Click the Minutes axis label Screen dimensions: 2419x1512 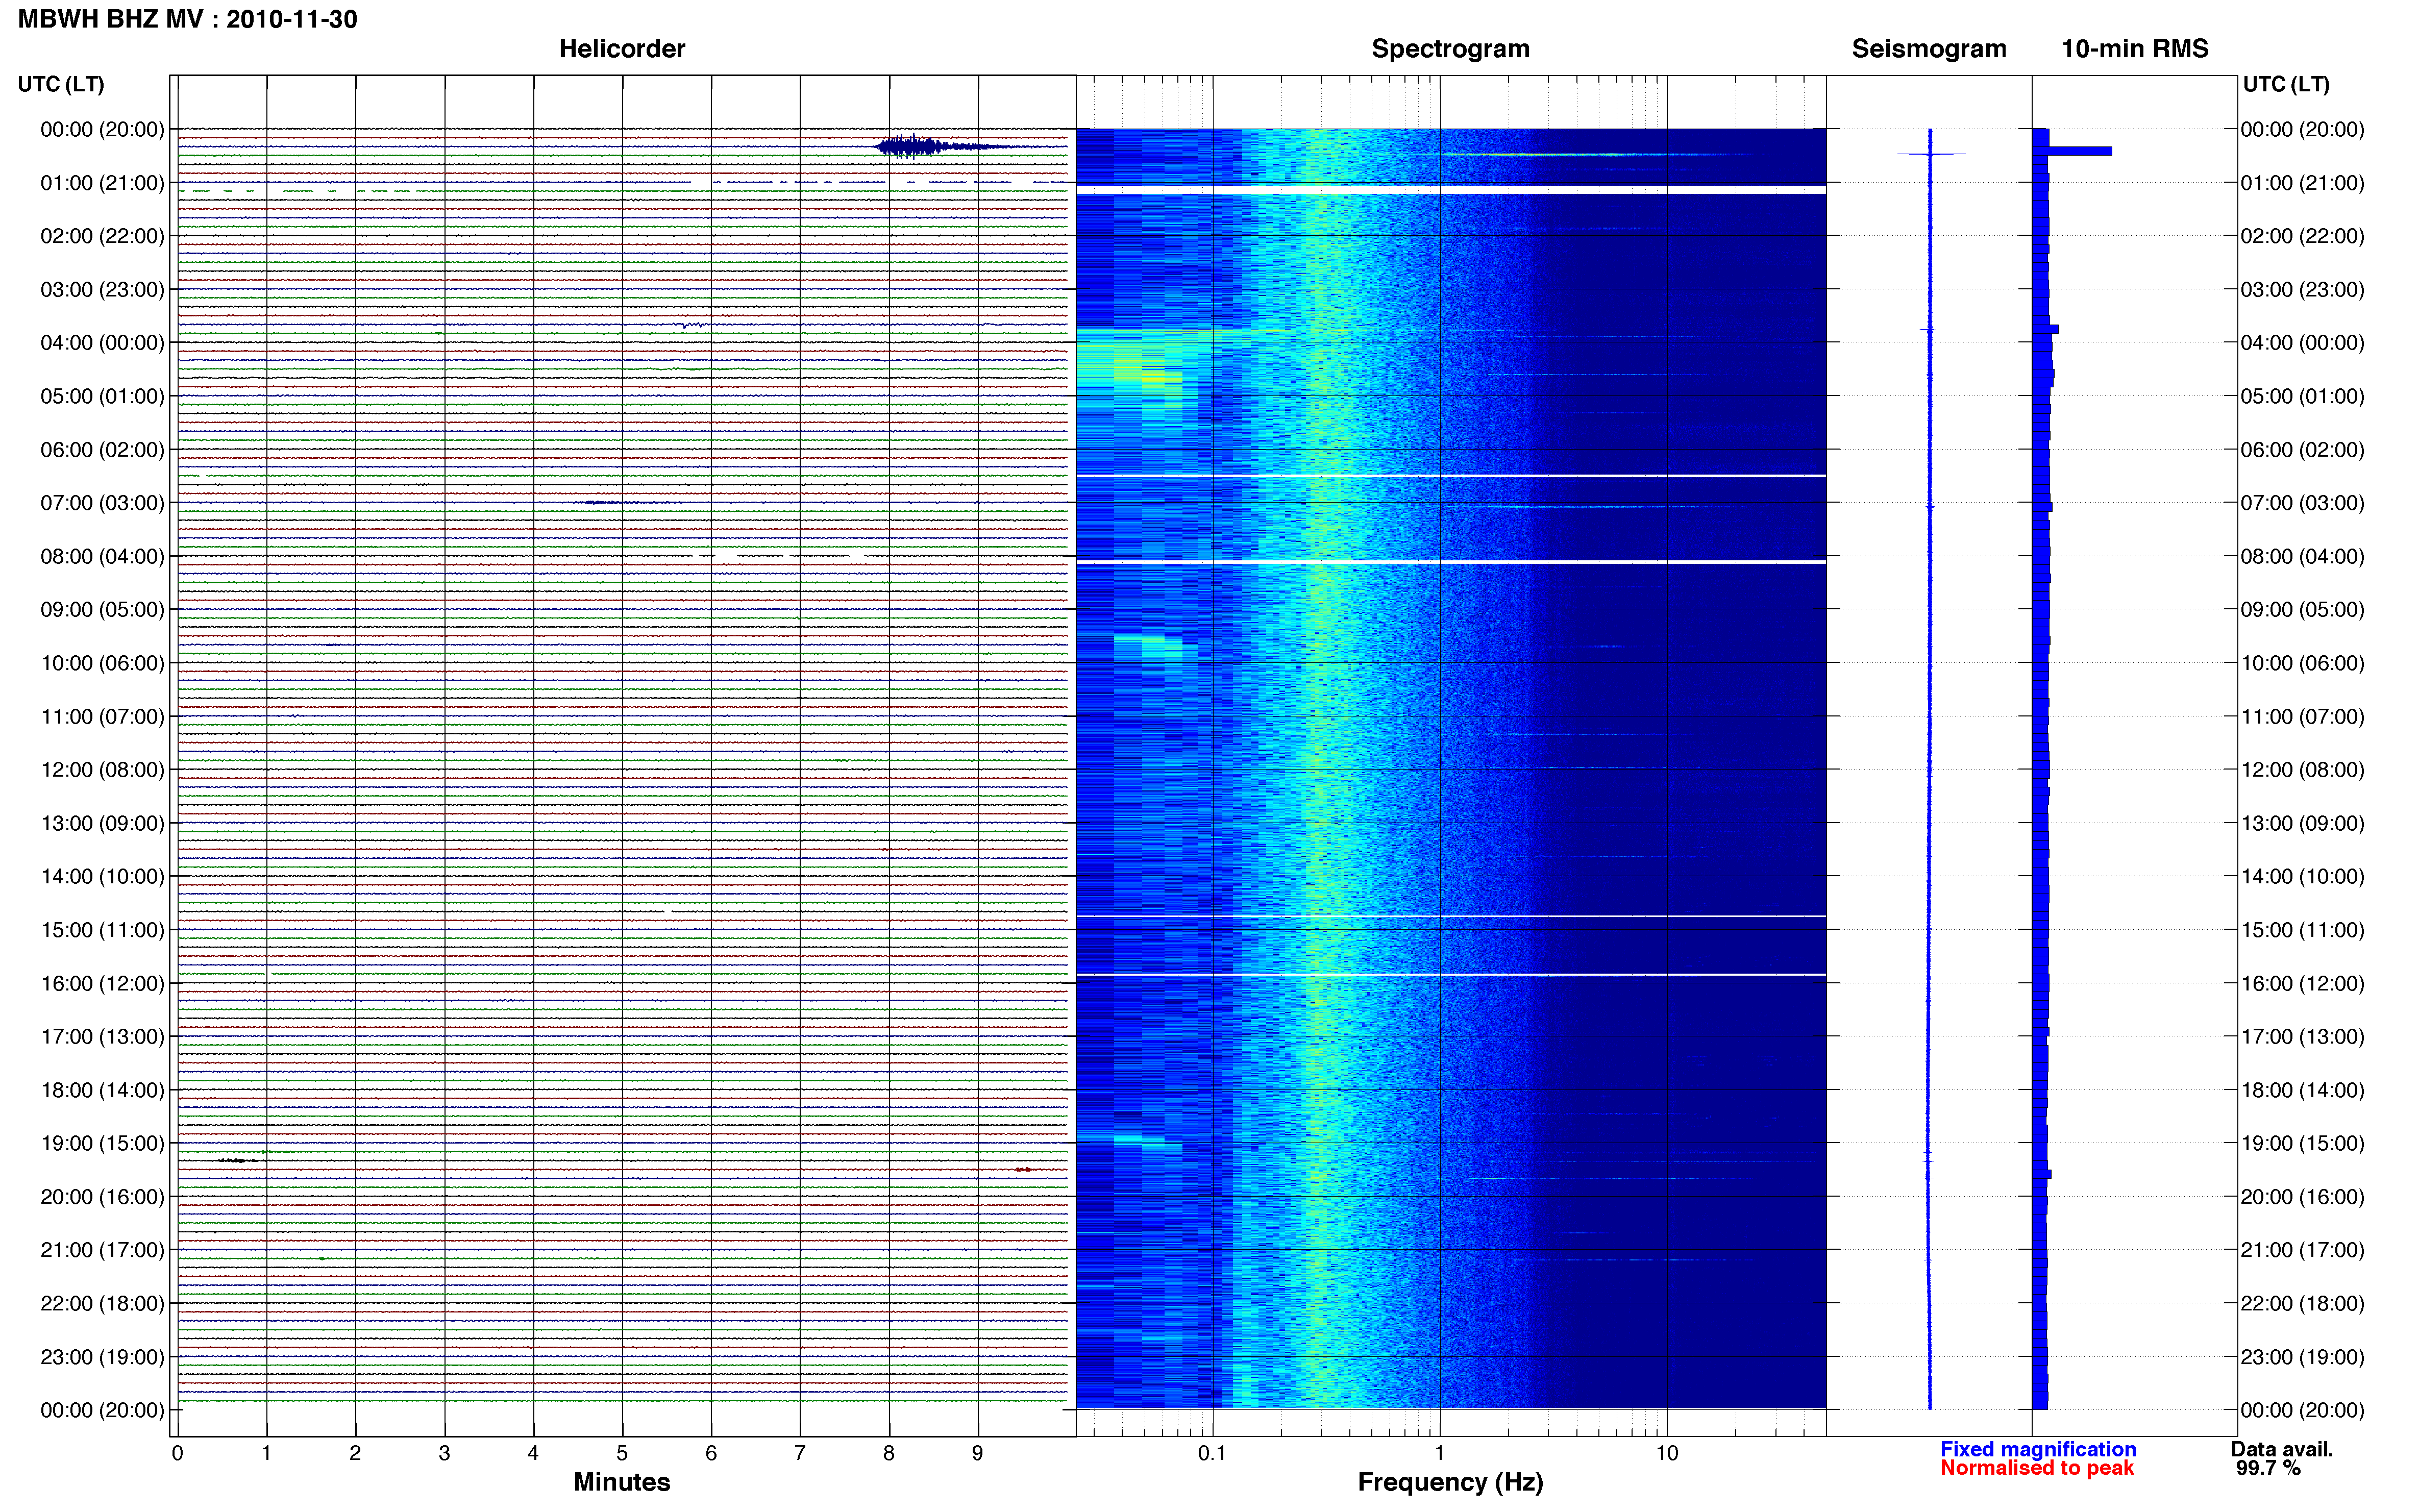[621, 1482]
